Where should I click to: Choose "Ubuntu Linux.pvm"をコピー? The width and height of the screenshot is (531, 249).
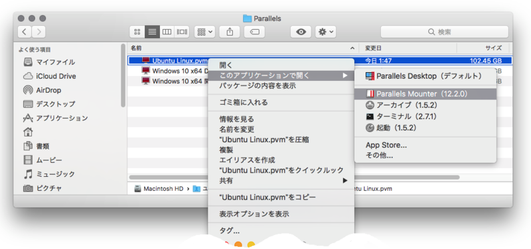pos(281,197)
